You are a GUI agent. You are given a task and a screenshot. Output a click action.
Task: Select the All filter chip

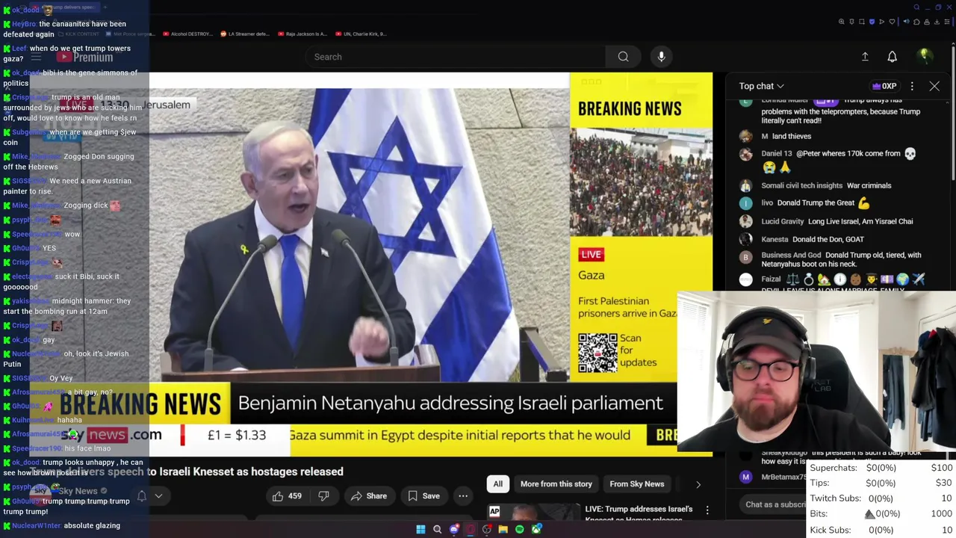click(x=497, y=484)
